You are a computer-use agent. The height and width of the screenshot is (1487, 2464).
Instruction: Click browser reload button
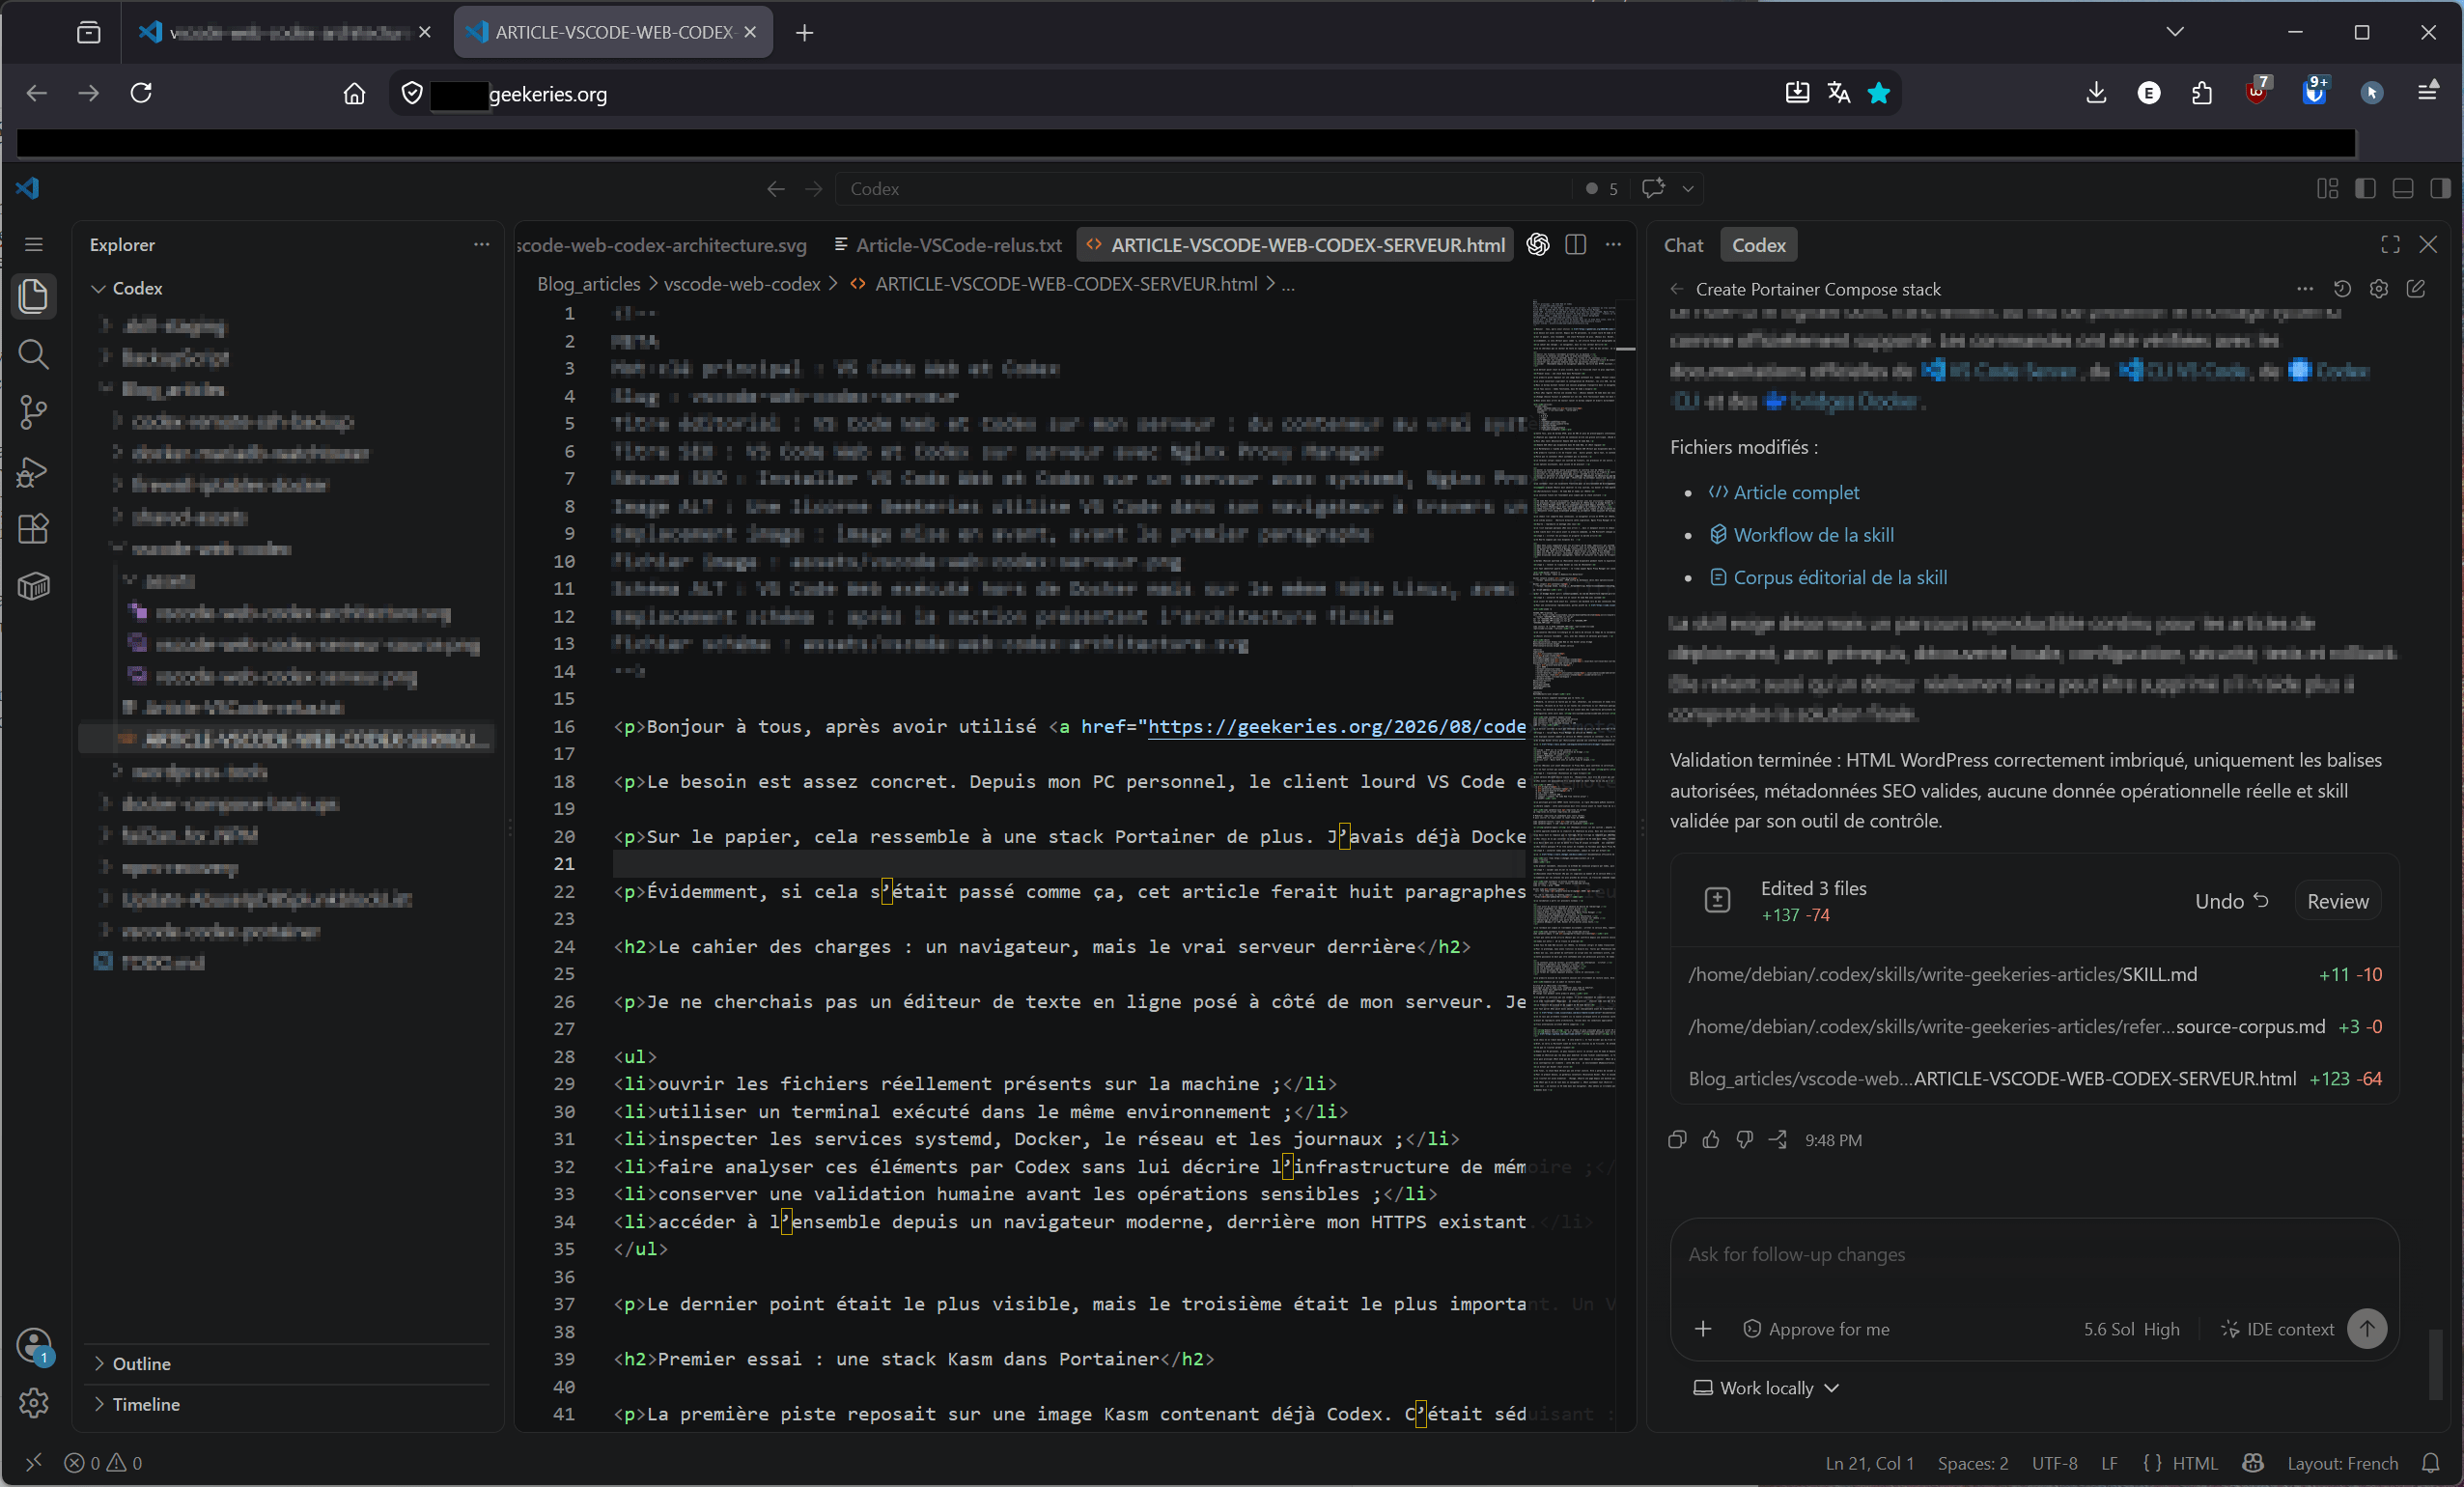141,93
